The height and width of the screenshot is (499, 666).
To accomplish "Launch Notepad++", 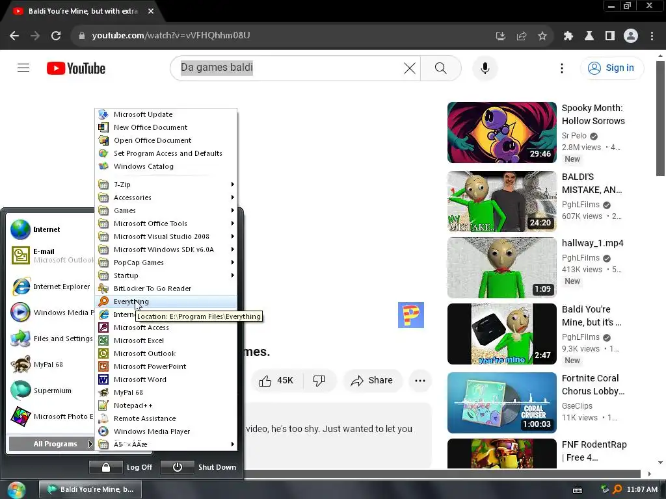I will pyautogui.click(x=166, y=405).
